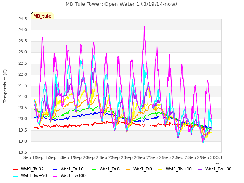Image resolution: width=244 pixels, height=183 pixels.
Task: Click the 24.5 y-axis tick label
Action: pyautogui.click(x=22, y=19)
